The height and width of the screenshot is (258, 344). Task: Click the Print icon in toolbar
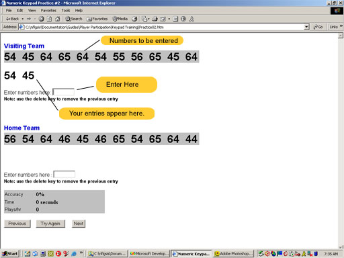point(155,19)
